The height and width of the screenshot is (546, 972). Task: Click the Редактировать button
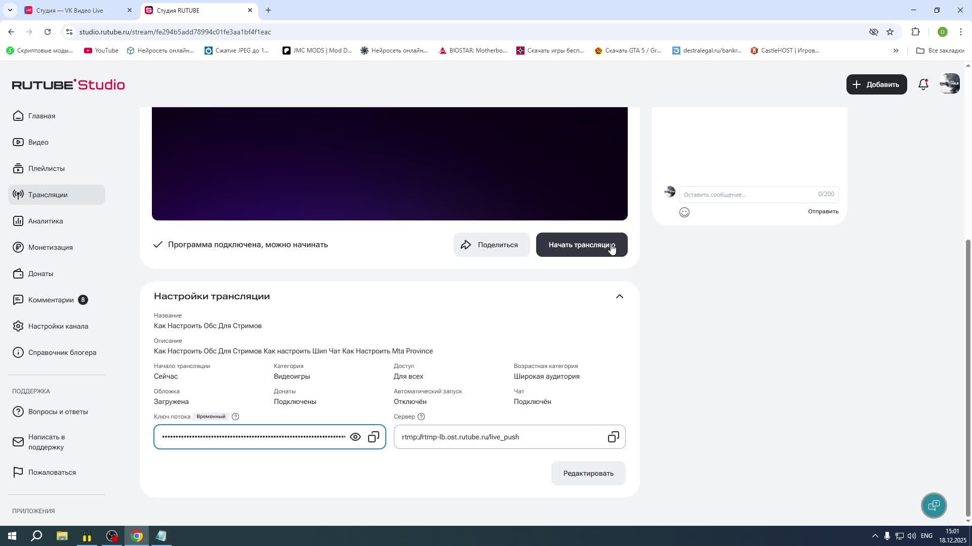pos(588,473)
